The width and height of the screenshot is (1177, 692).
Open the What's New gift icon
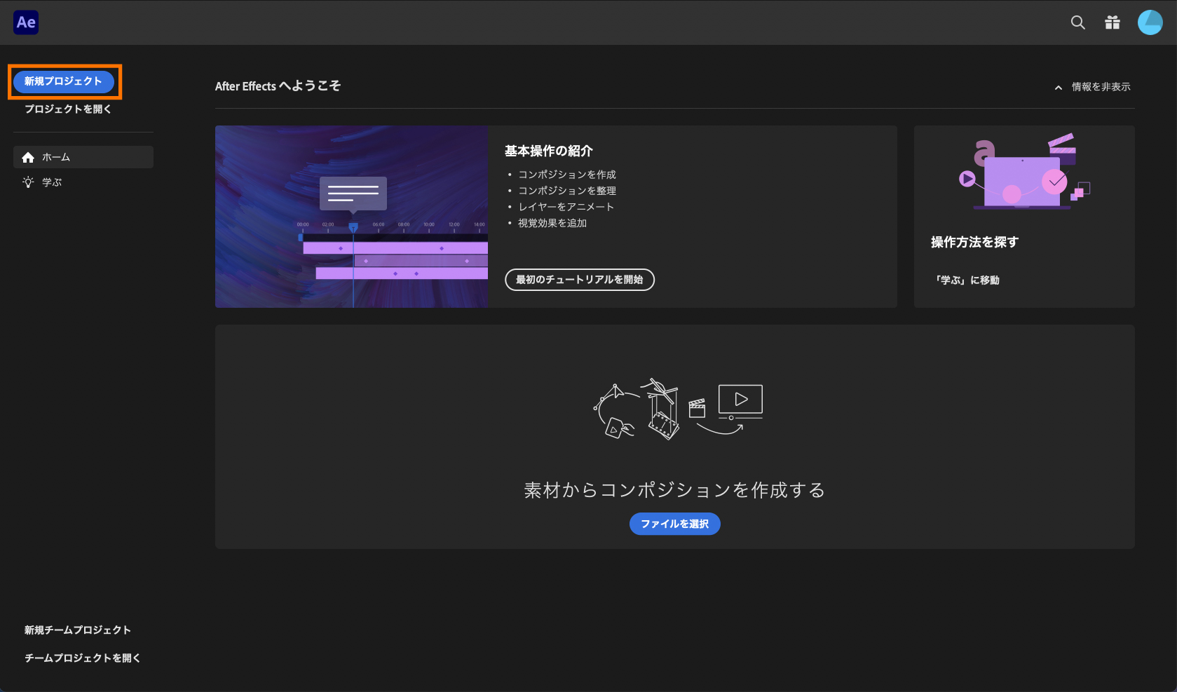pos(1113,22)
